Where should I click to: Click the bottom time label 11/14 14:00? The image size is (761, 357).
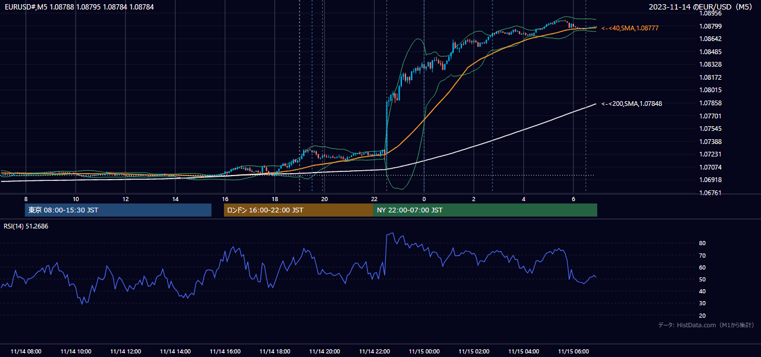pos(176,352)
